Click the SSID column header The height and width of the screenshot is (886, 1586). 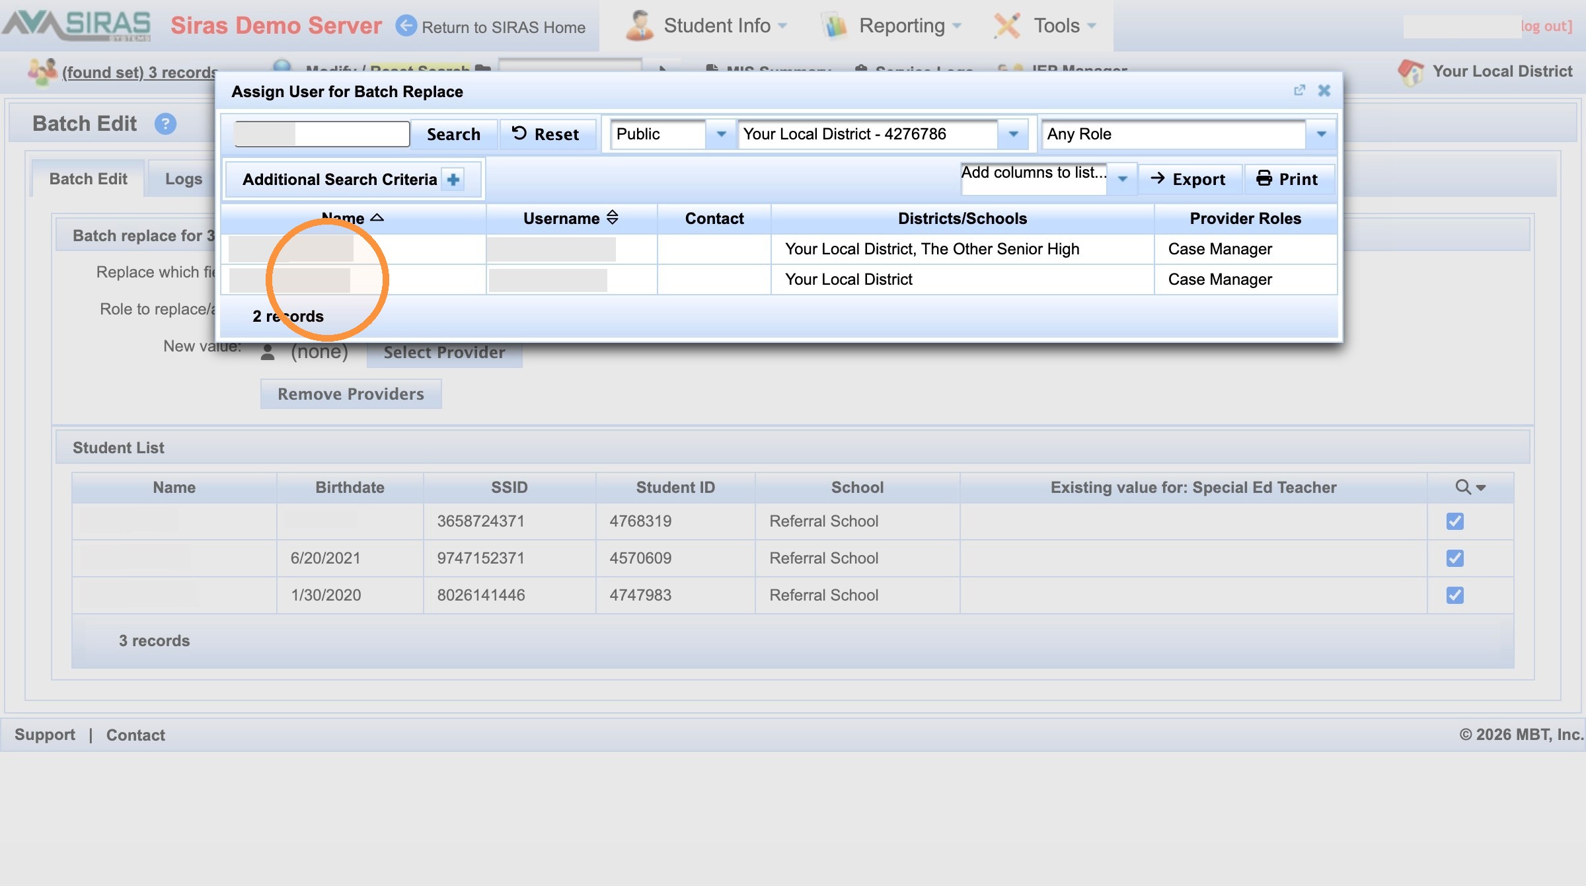pyautogui.click(x=509, y=488)
